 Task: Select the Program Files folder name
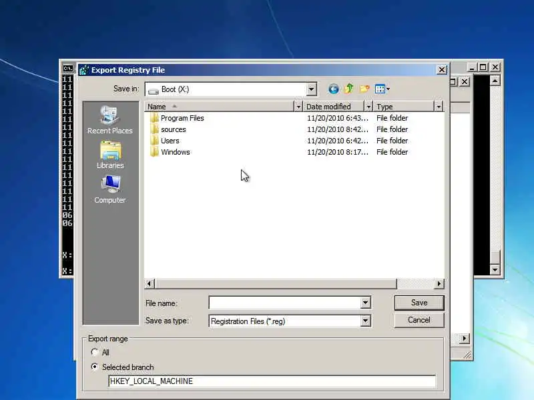(182, 118)
